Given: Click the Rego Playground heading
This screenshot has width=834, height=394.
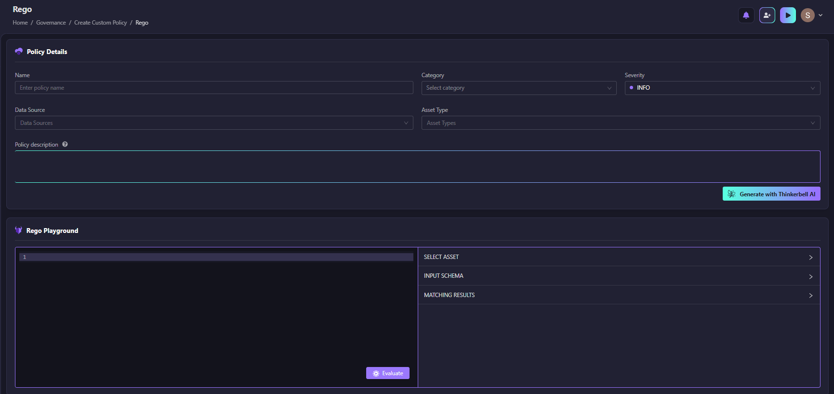Looking at the screenshot, I should click(52, 231).
